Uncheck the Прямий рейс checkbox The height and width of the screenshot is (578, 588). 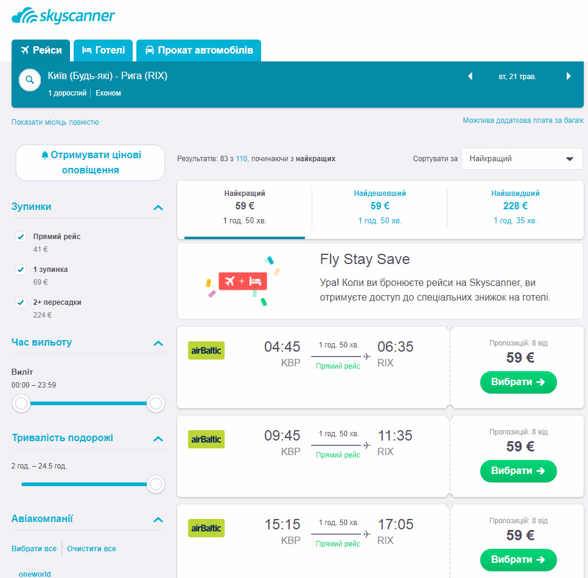(x=21, y=237)
